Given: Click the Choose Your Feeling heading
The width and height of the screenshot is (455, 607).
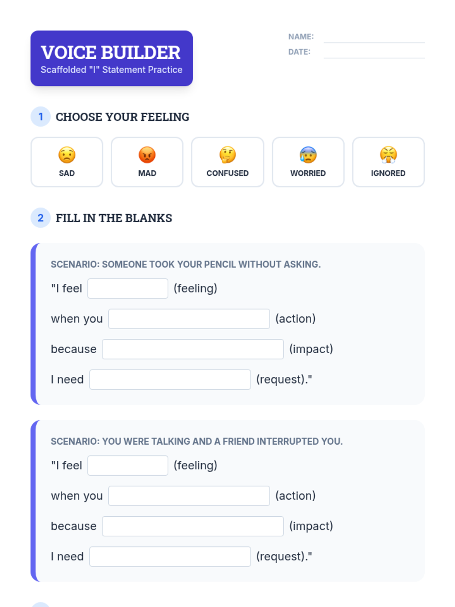Looking at the screenshot, I should (x=122, y=117).
